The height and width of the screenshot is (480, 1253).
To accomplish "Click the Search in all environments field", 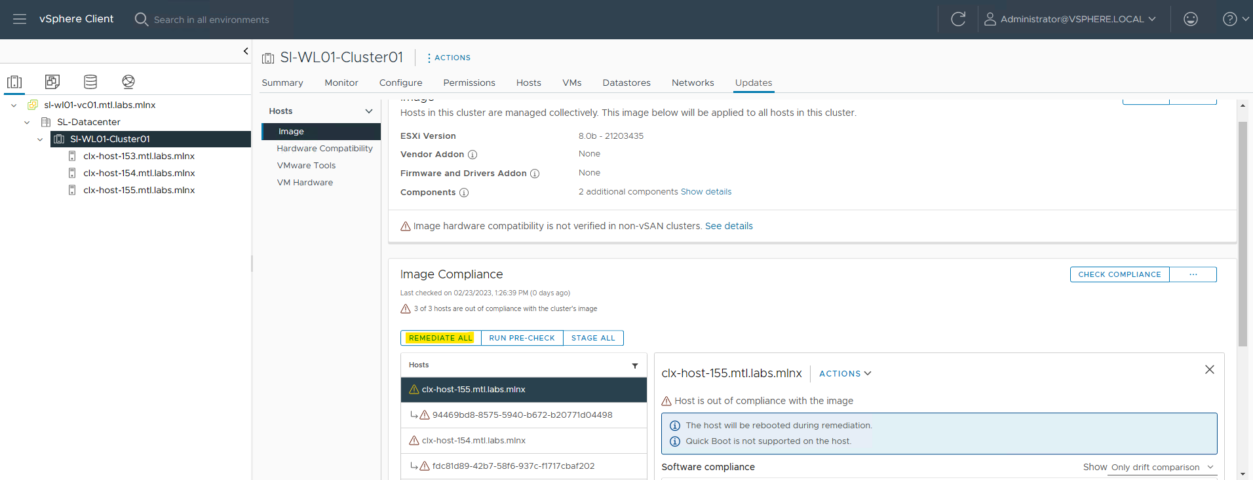I will pyautogui.click(x=211, y=20).
